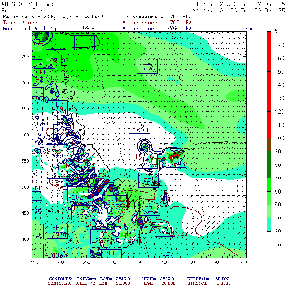Click the blue 'UNITS=m' contour legend text
Viewport: 287px width, 287px height.
(86, 279)
